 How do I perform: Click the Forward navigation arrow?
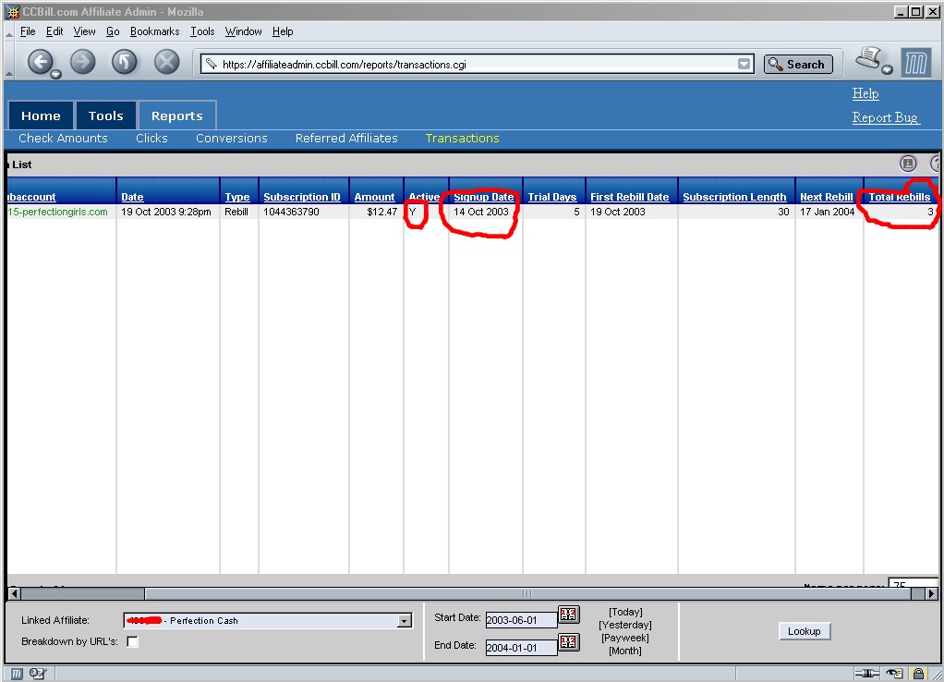pyautogui.click(x=83, y=63)
